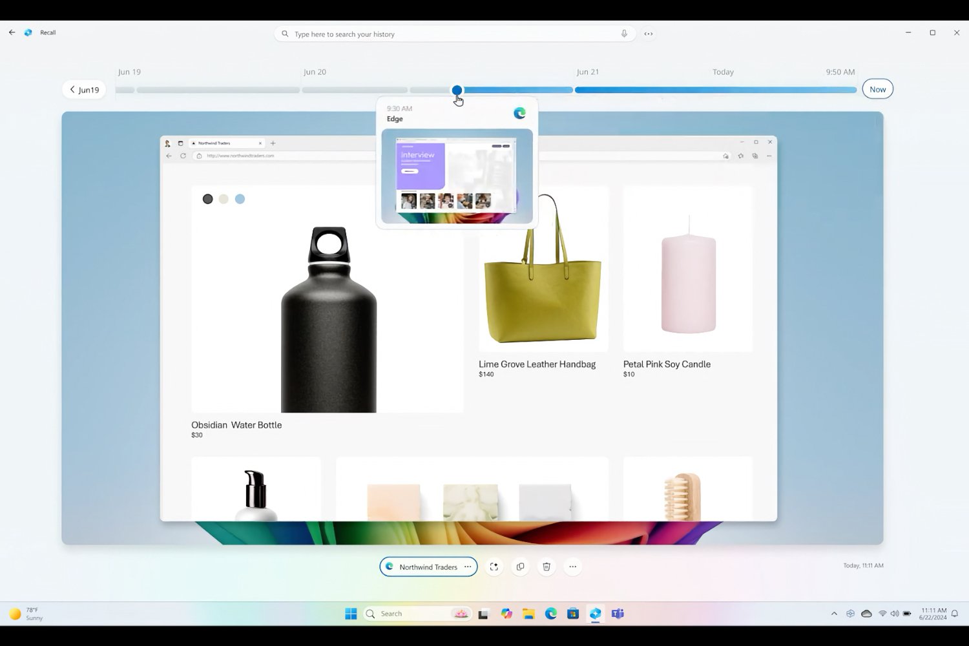Go to the previous day Jun19

click(84, 90)
